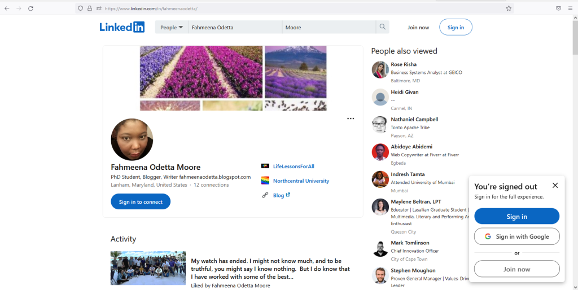Click last name field containing Moore
The width and height of the screenshot is (578, 290).
click(329, 27)
